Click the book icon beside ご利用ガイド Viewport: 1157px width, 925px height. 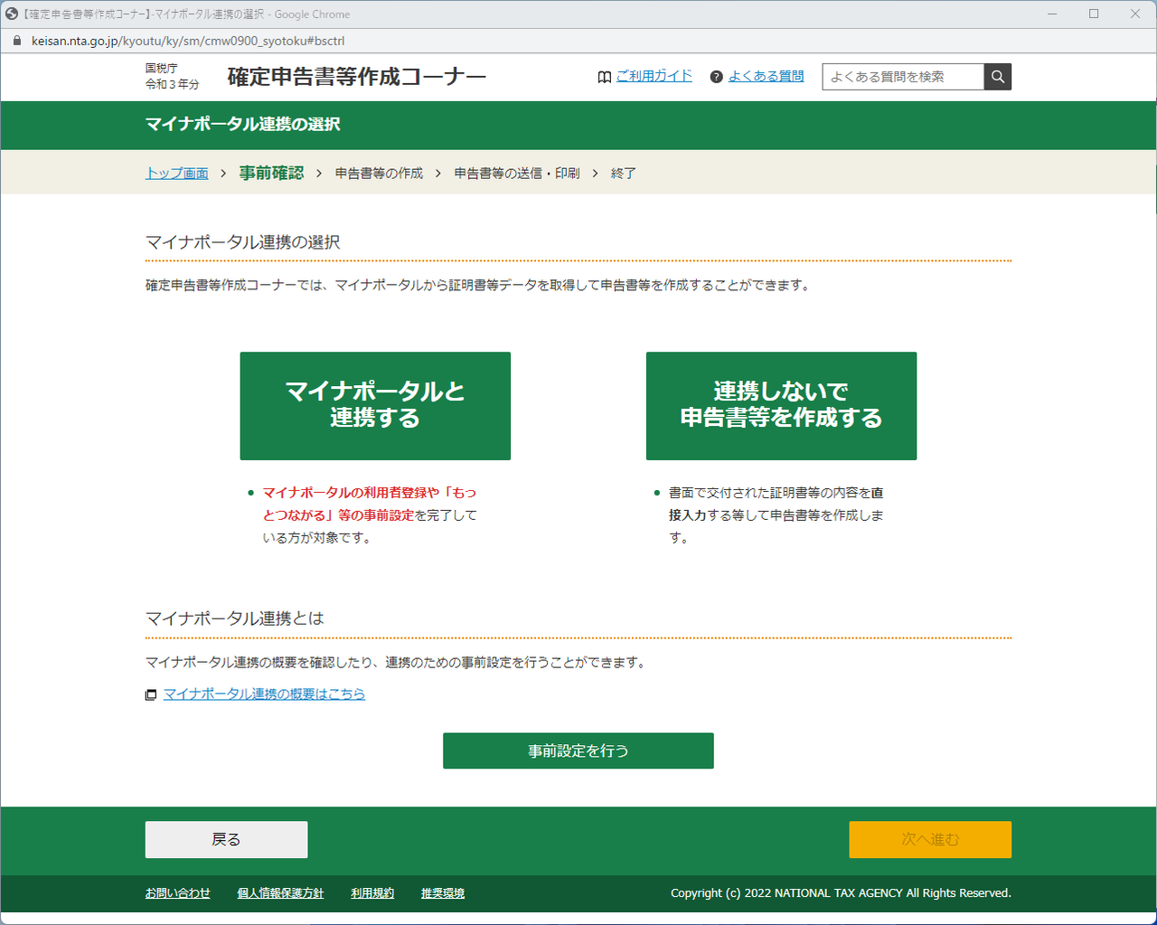point(605,77)
